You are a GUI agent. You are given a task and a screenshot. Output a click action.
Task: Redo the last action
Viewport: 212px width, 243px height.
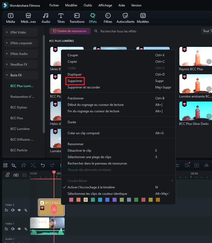click(52, 165)
